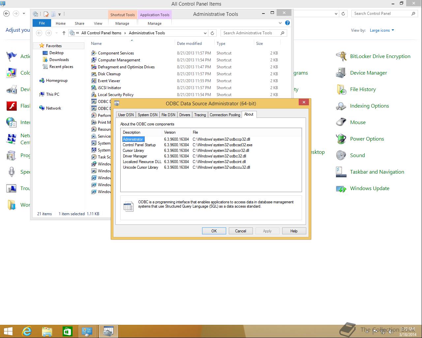
Task: Open the Home ribbon tab
Action: 61,23
